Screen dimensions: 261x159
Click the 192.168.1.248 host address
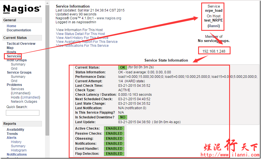214,51
